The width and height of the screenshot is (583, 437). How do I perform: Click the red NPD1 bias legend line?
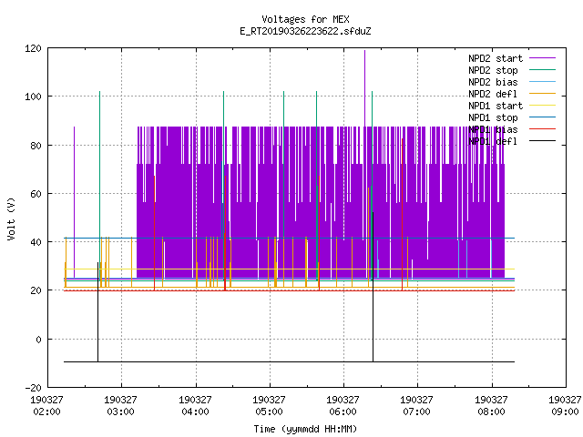[x=542, y=129]
